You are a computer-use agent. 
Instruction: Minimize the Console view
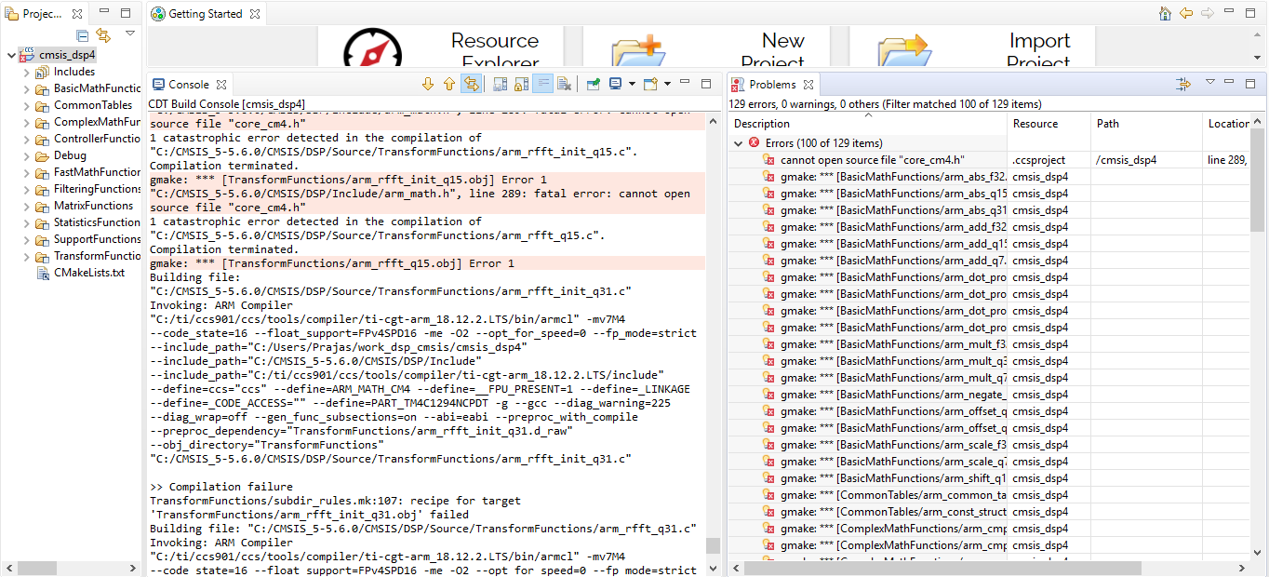point(685,84)
